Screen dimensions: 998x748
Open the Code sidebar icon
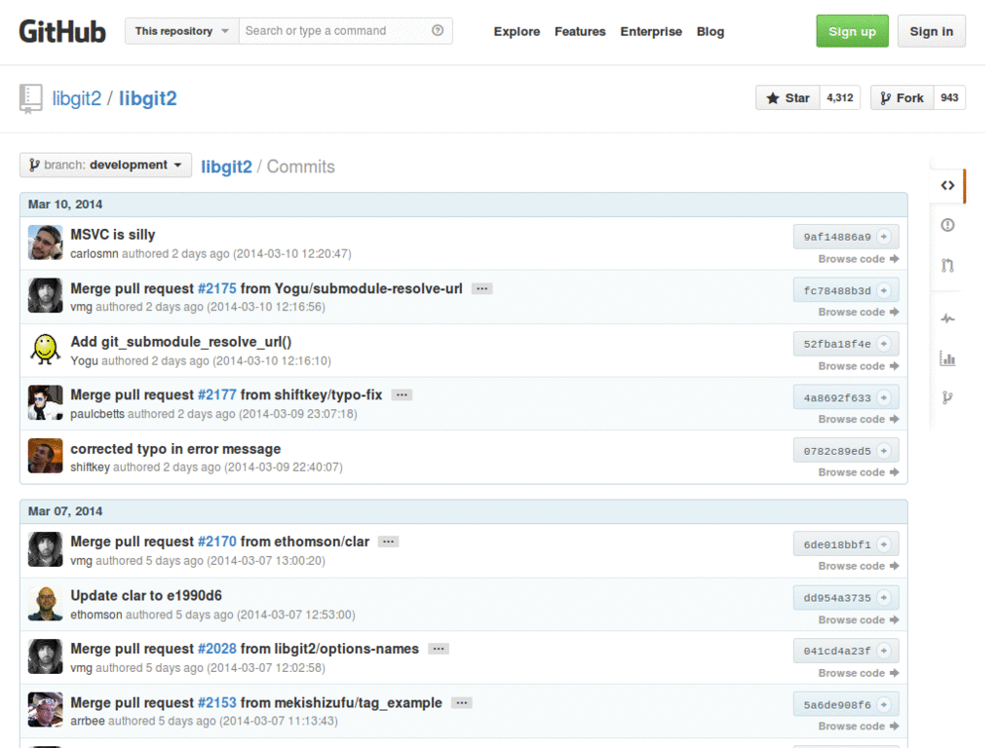coord(947,186)
